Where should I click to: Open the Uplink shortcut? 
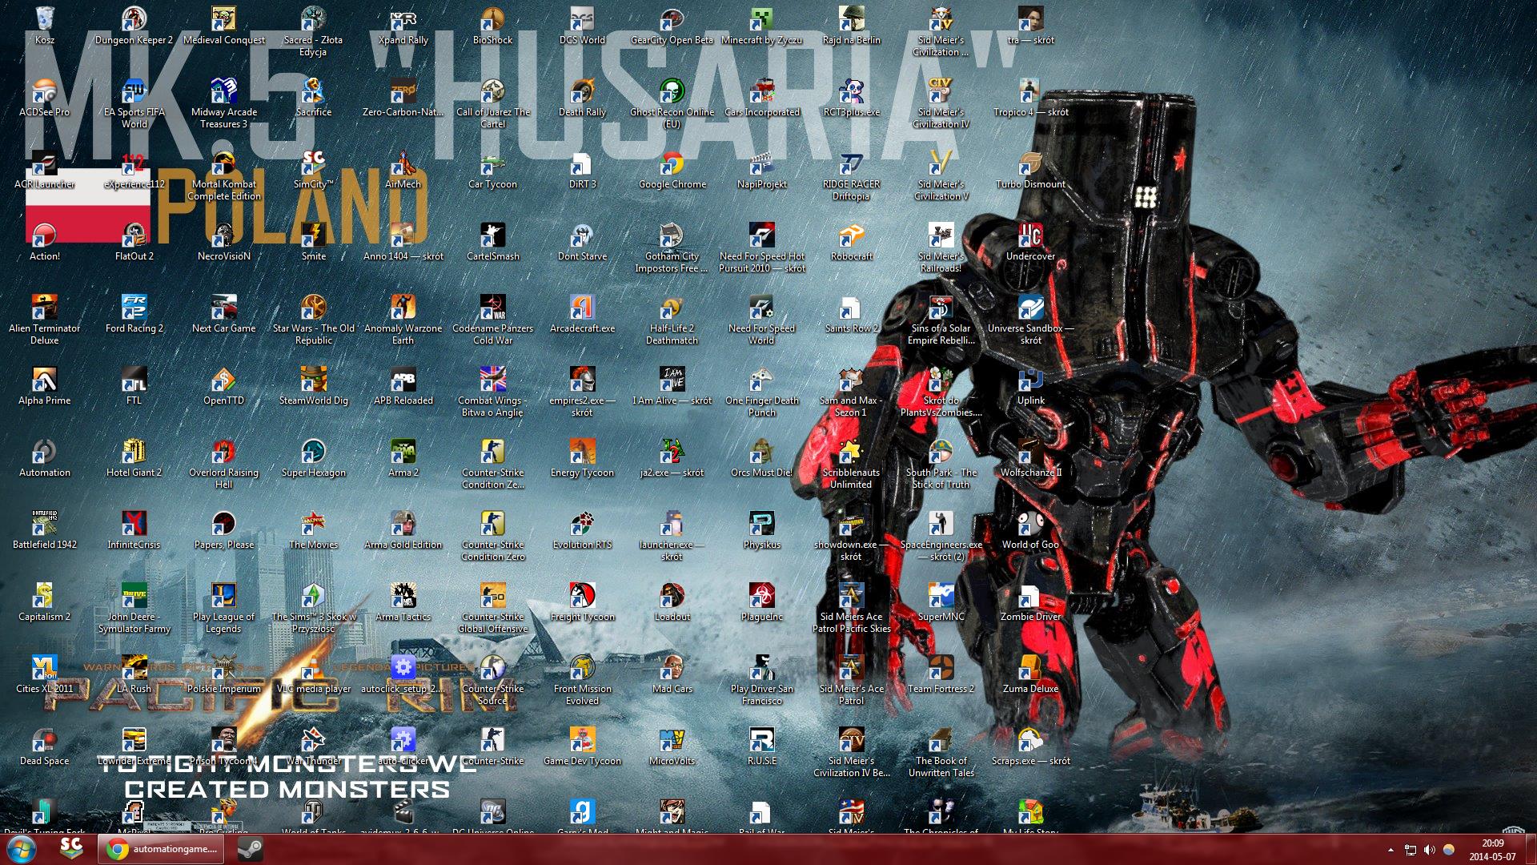1031,385
